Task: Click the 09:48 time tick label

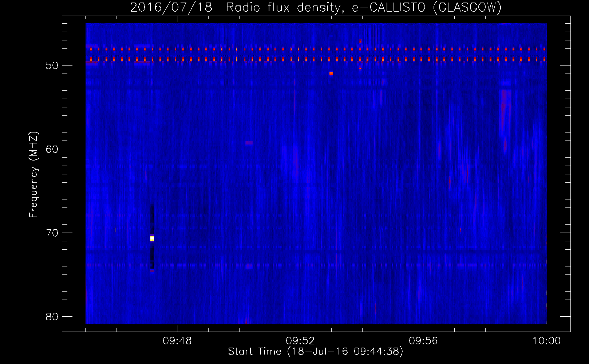Action: point(177,341)
